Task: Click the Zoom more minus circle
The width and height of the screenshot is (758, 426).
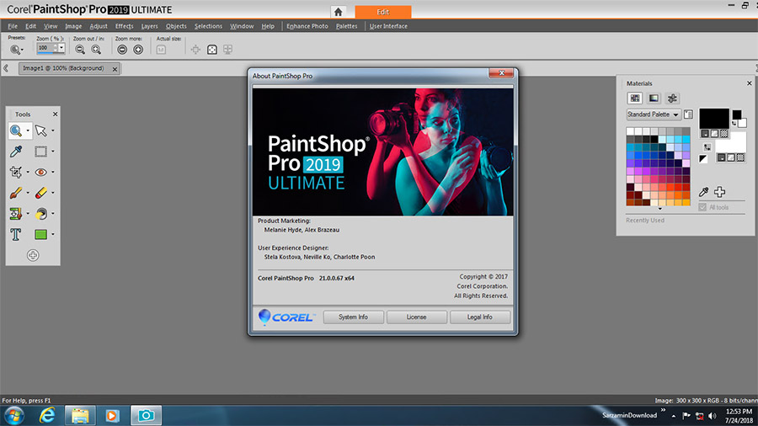Action: 122,50
